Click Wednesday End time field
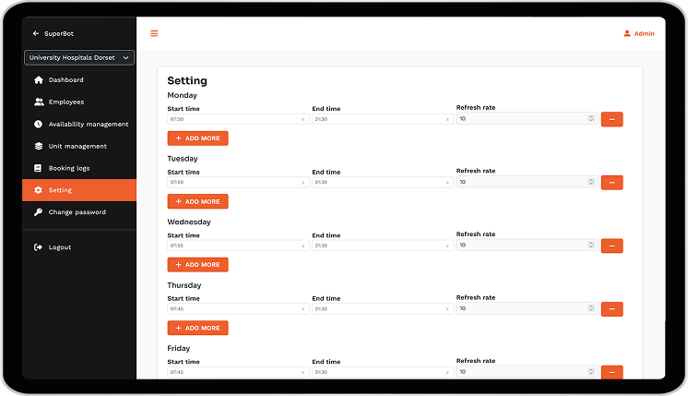The height and width of the screenshot is (396, 688). [383, 246]
